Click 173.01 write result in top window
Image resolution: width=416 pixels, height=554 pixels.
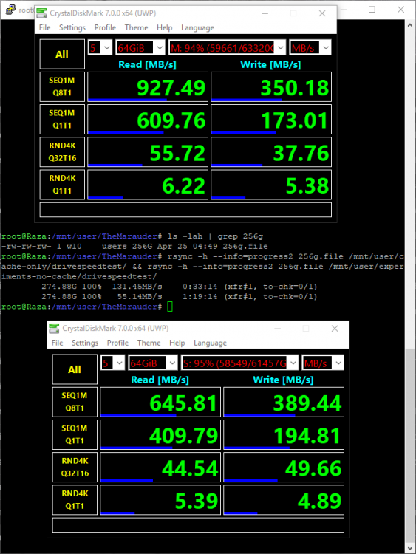271,120
